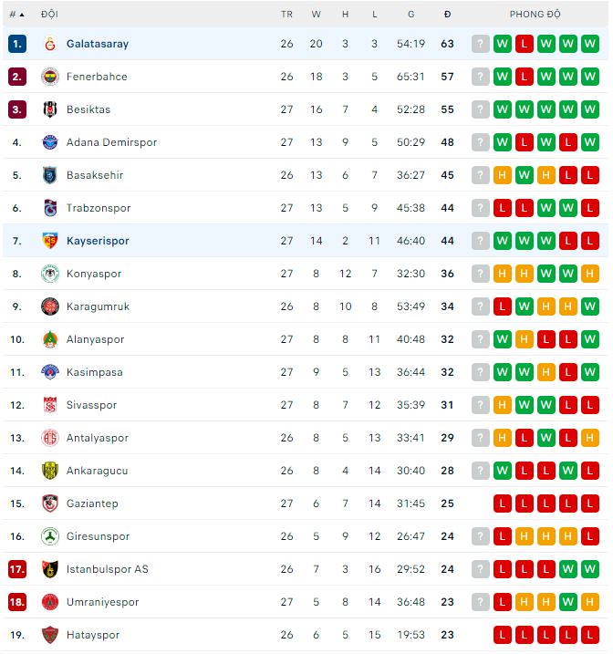Image resolution: width=613 pixels, height=654 pixels.
Task: Open the Adana Demirspor team page
Action: point(111,142)
